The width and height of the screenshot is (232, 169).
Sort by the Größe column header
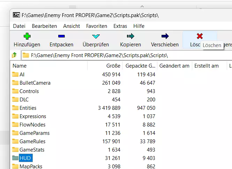pos(105,66)
